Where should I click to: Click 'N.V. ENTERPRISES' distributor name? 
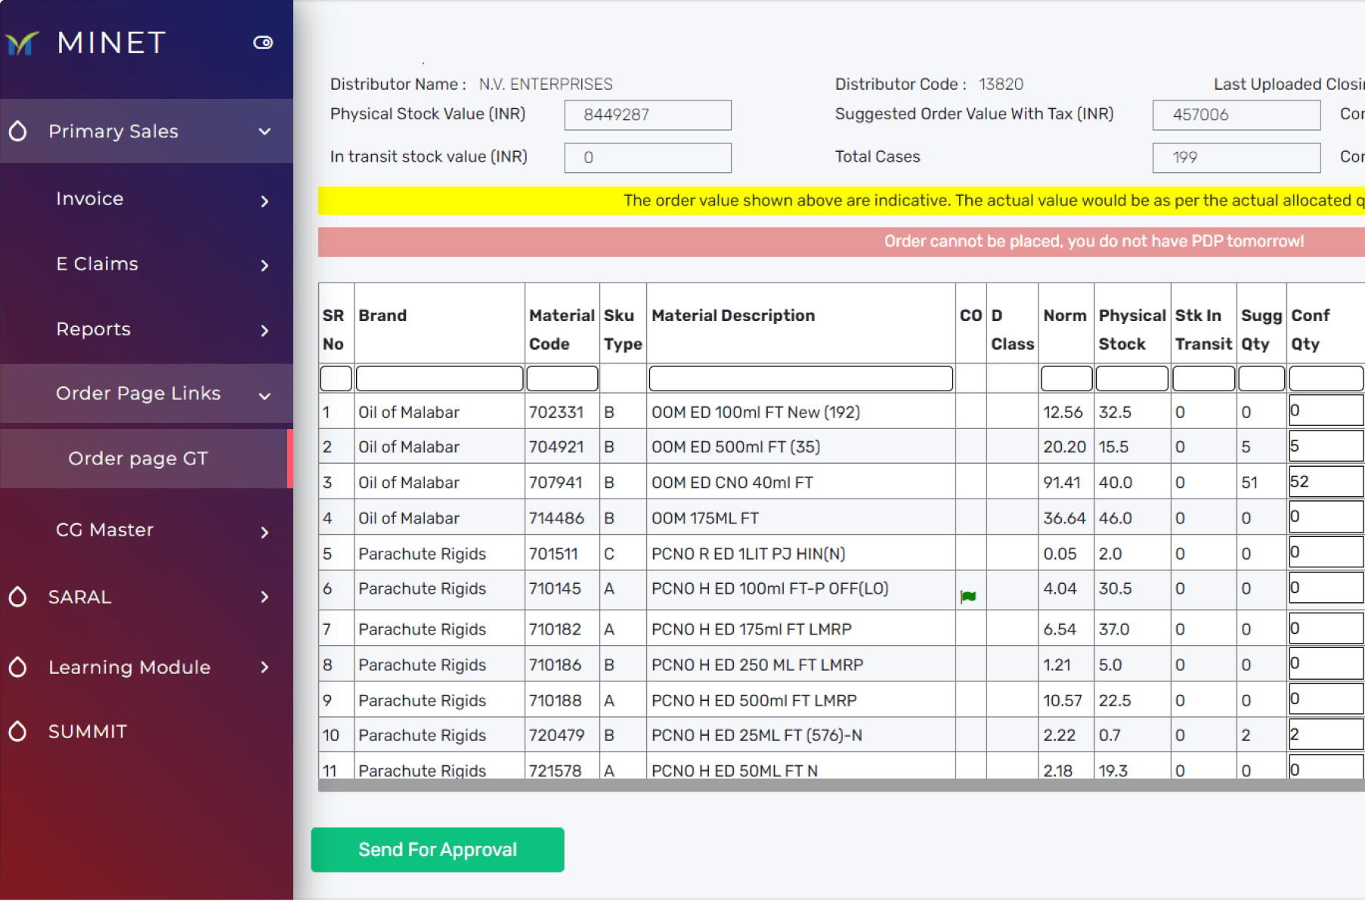pyautogui.click(x=546, y=84)
